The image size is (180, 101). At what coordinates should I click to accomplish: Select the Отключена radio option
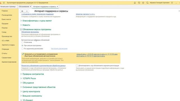pos(22,42)
